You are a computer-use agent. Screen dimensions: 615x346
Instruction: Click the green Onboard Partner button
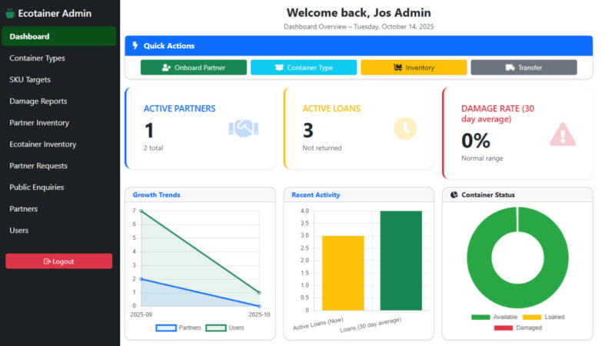(x=194, y=68)
